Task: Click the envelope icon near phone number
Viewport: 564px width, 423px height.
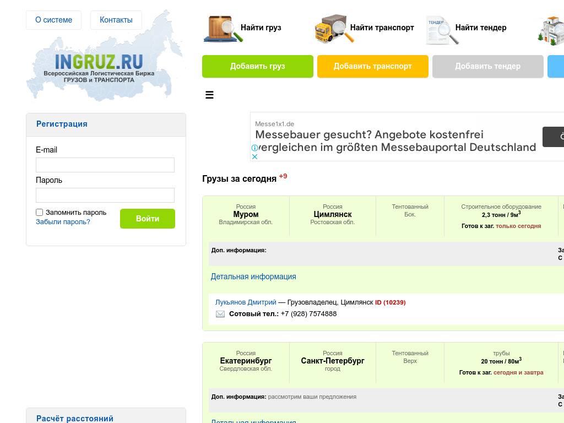Action: [x=220, y=314]
